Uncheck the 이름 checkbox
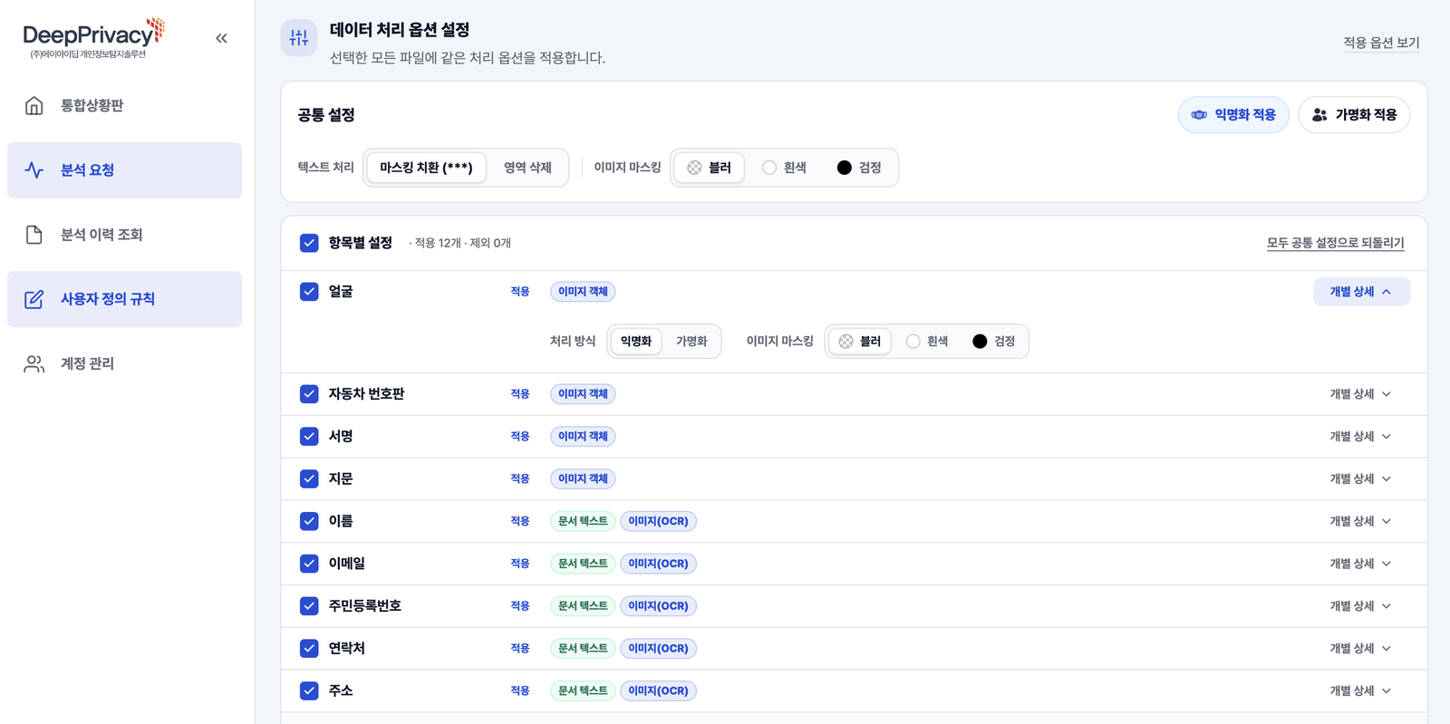The width and height of the screenshot is (1450, 724). point(309,521)
